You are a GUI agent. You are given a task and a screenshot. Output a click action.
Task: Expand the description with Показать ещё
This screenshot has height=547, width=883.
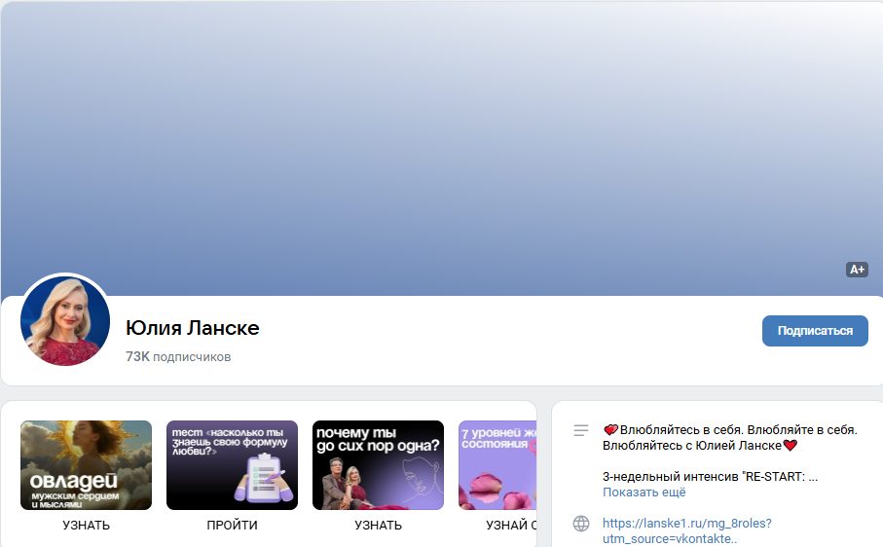click(644, 492)
